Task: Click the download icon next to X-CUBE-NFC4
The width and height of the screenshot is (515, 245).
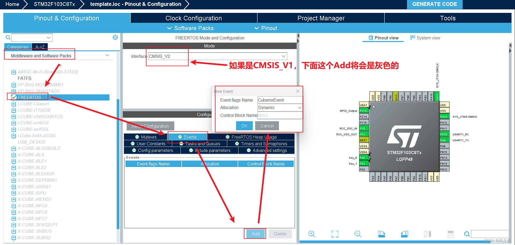Action: point(13,206)
